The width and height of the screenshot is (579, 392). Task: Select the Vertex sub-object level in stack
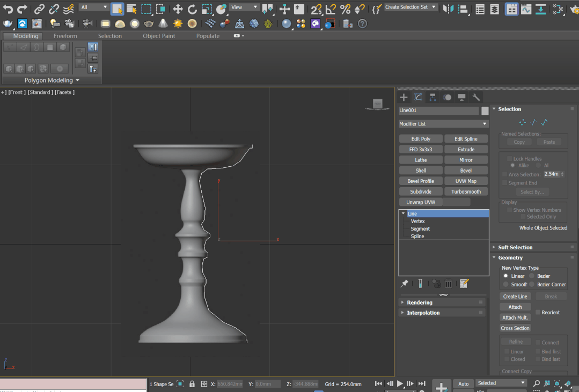[x=417, y=221]
